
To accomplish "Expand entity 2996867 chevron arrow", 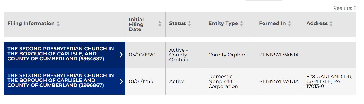I will [x=121, y=81].
